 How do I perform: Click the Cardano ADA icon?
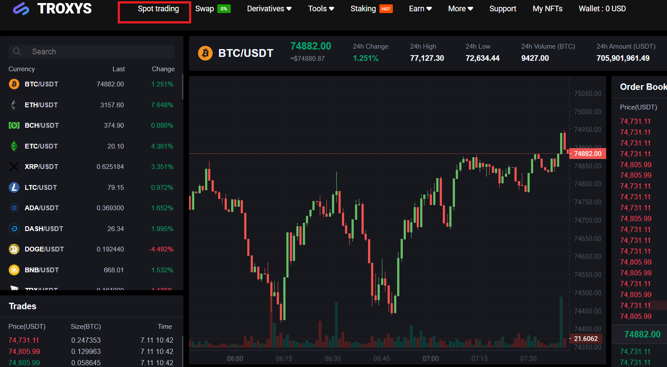[14, 208]
